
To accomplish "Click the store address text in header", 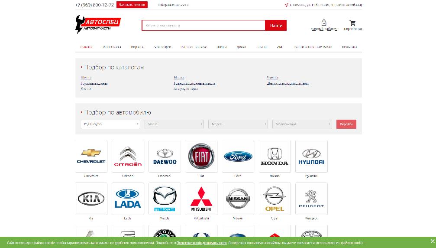I will [326, 5].
